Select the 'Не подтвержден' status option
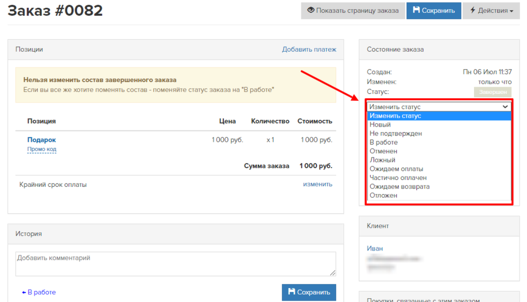The height and width of the screenshot is (302, 527). (439, 133)
